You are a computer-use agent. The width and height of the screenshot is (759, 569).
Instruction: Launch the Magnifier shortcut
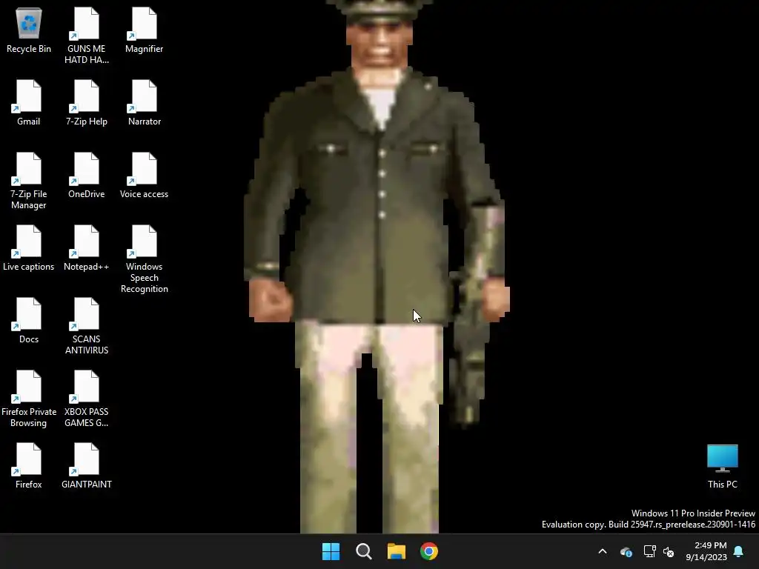(x=145, y=30)
